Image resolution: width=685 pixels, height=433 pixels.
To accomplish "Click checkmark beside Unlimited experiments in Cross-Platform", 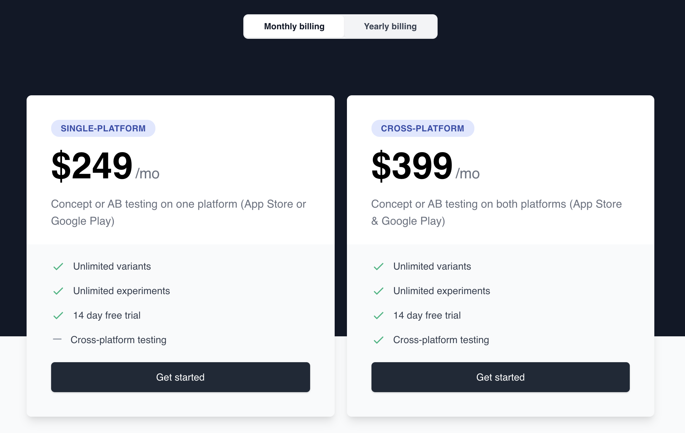I will tap(379, 291).
